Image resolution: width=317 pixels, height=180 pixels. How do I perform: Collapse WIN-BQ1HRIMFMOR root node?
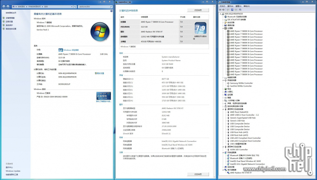click(x=220, y=14)
